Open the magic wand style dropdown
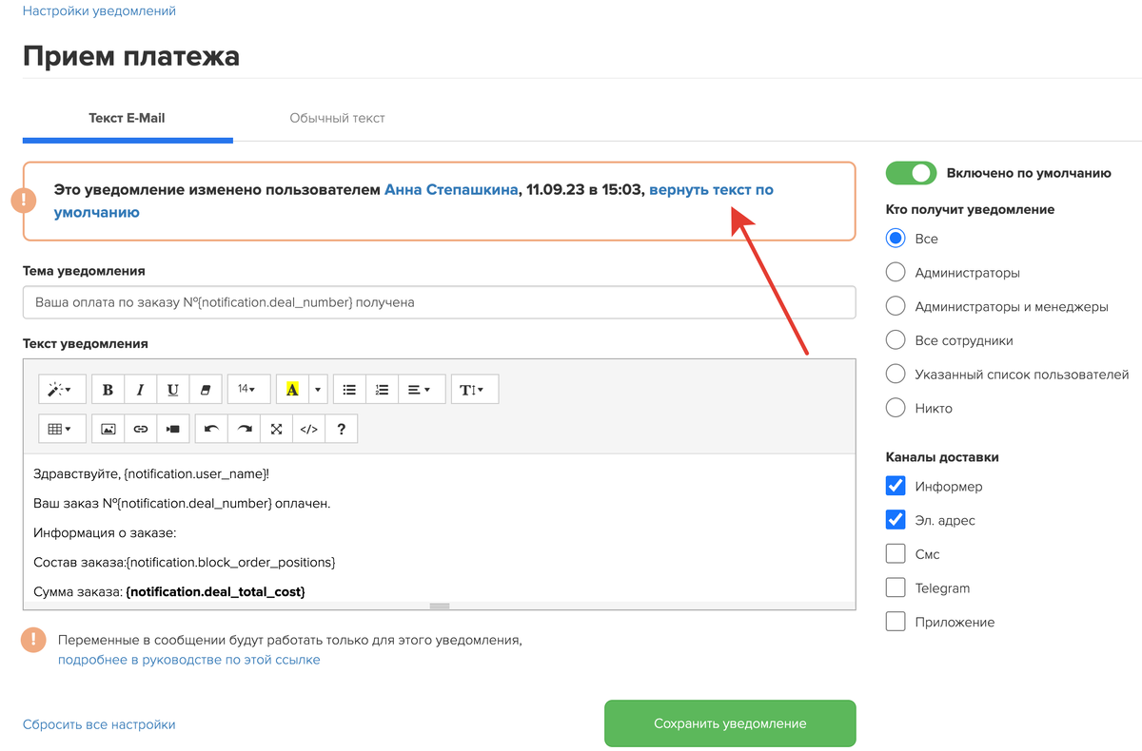The width and height of the screenshot is (1142, 751). [62, 389]
